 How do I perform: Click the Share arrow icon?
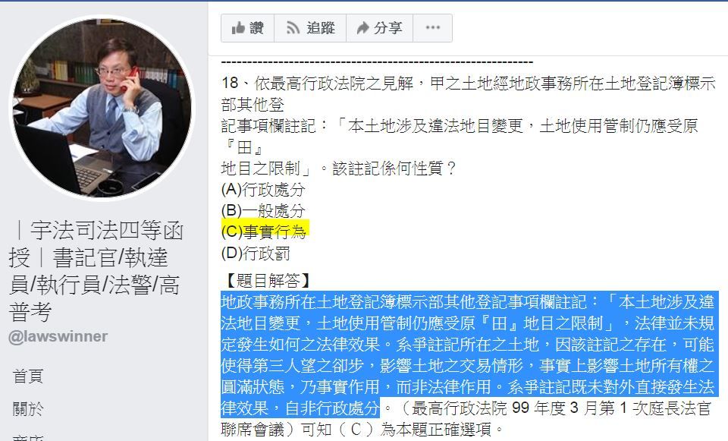[362, 28]
